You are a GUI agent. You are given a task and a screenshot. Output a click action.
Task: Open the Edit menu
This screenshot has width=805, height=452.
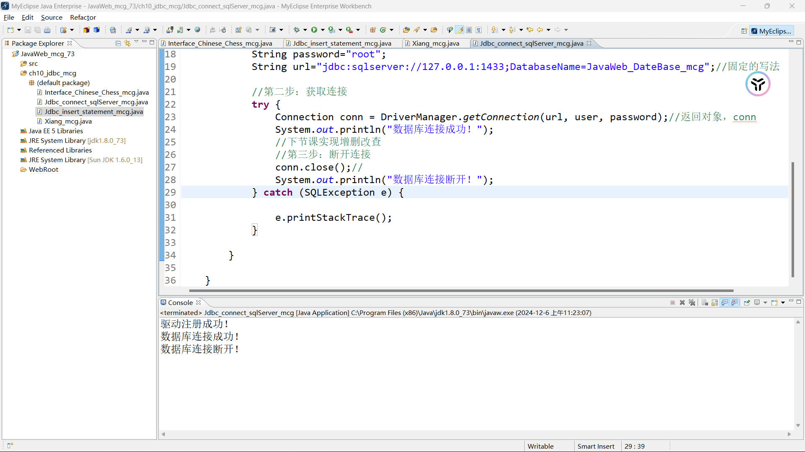(x=27, y=17)
